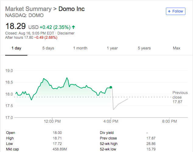This screenshot has height=152, width=193.
Task: Click the −0.49 (2.68%) after-hours change
Action: pos(46,38)
